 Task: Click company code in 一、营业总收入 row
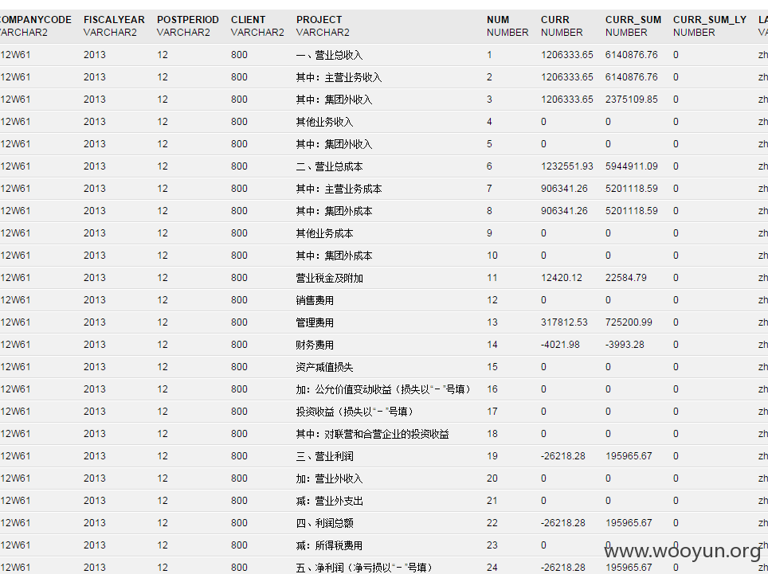pyautogui.click(x=15, y=55)
